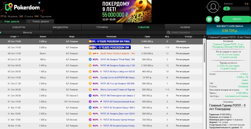Screen dimensions: 251x129
Task: Toggle the green filter indicator beside Фильтр
Action: (x=1, y=32)
